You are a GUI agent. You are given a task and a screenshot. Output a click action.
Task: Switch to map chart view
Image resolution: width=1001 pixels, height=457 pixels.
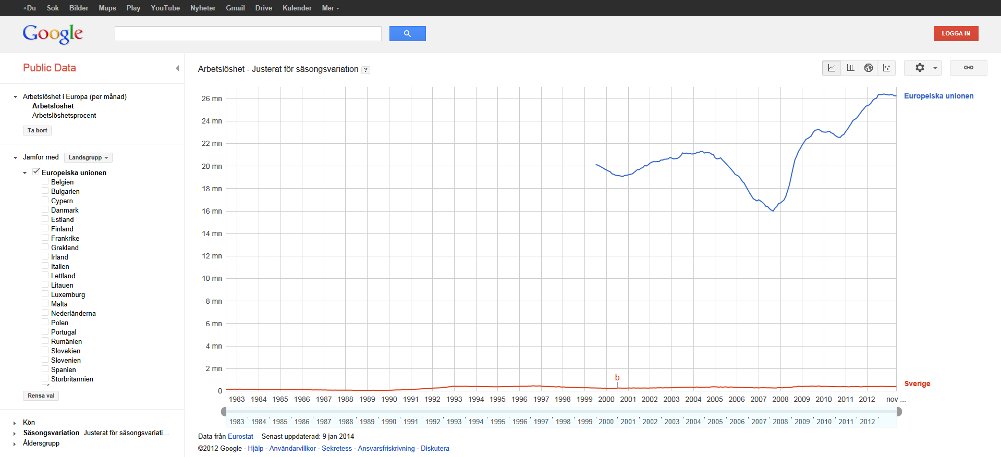pyautogui.click(x=869, y=68)
